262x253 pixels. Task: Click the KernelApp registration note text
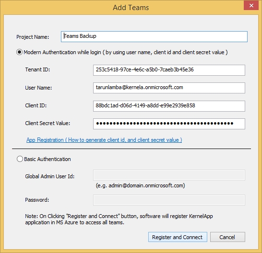point(119,219)
